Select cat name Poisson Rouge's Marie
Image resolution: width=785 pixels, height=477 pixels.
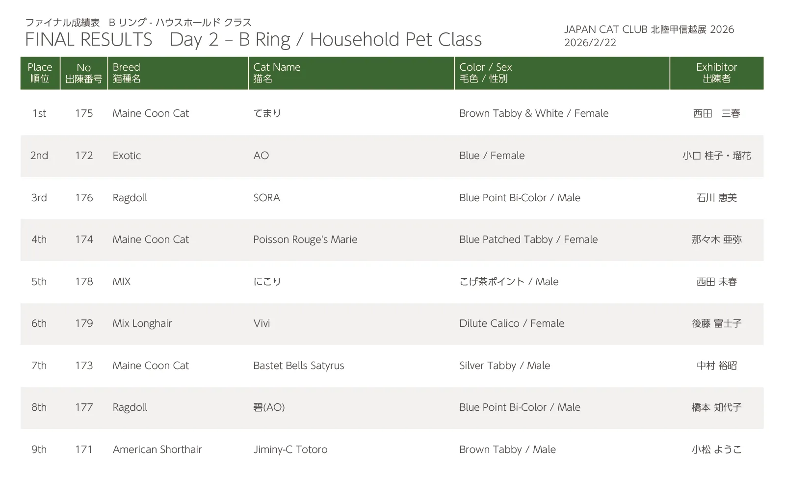pyautogui.click(x=305, y=239)
